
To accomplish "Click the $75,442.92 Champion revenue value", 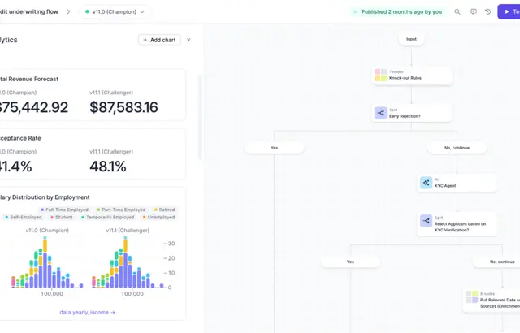I will (x=33, y=107).
